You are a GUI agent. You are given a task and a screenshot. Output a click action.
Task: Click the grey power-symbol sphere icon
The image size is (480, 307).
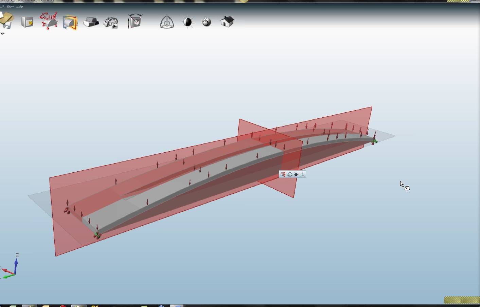(207, 22)
